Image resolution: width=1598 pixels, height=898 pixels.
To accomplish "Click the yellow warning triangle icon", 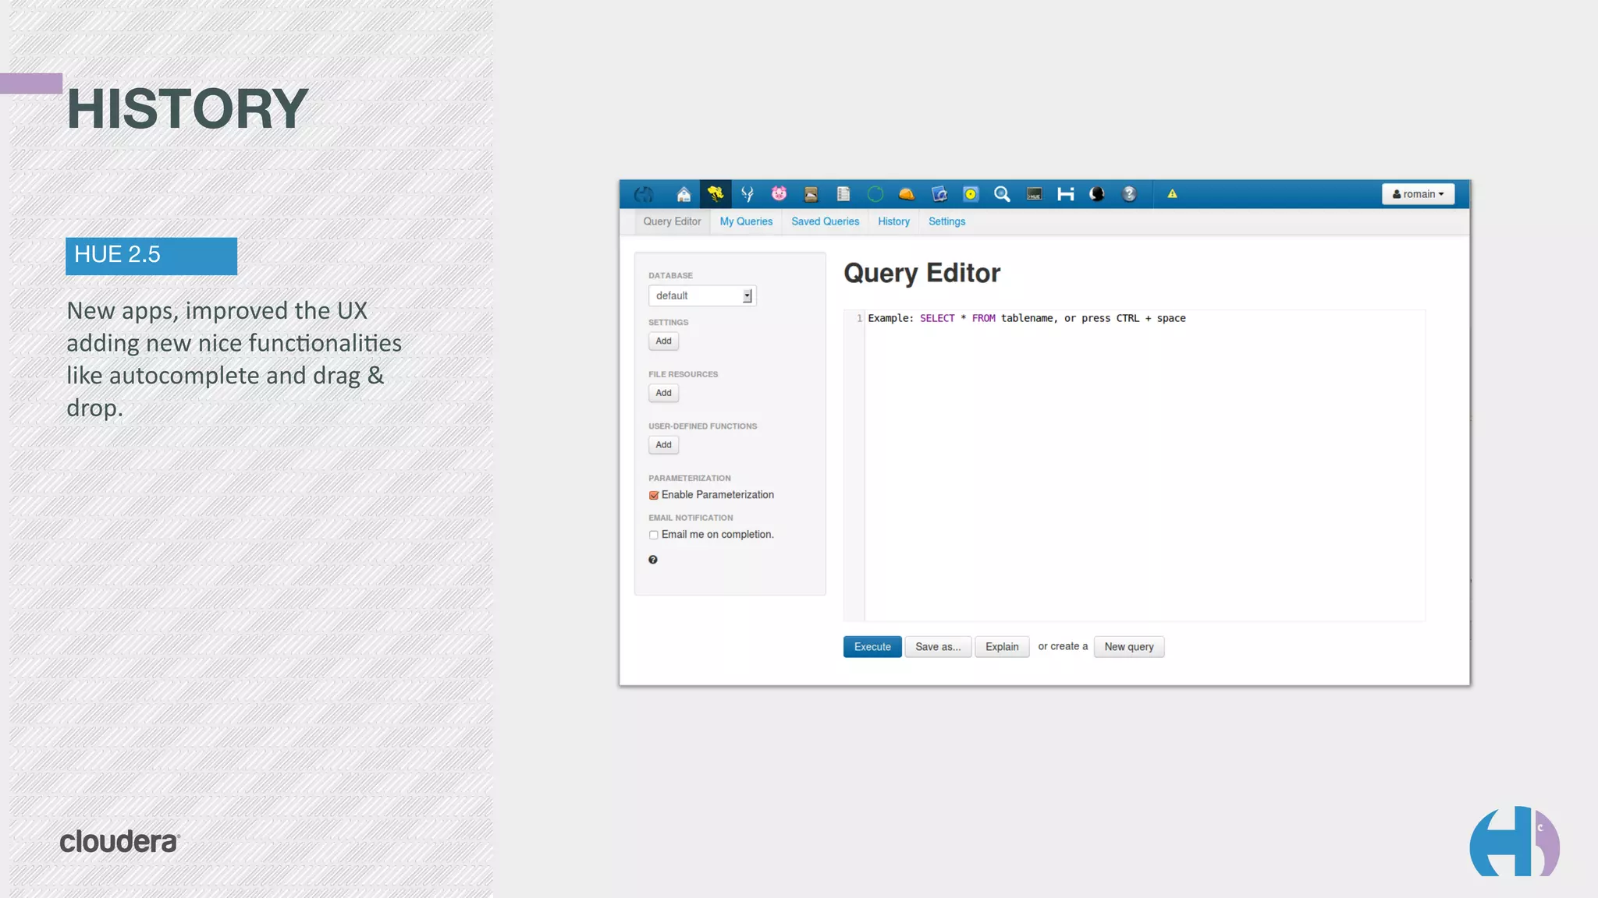I will coord(1172,194).
